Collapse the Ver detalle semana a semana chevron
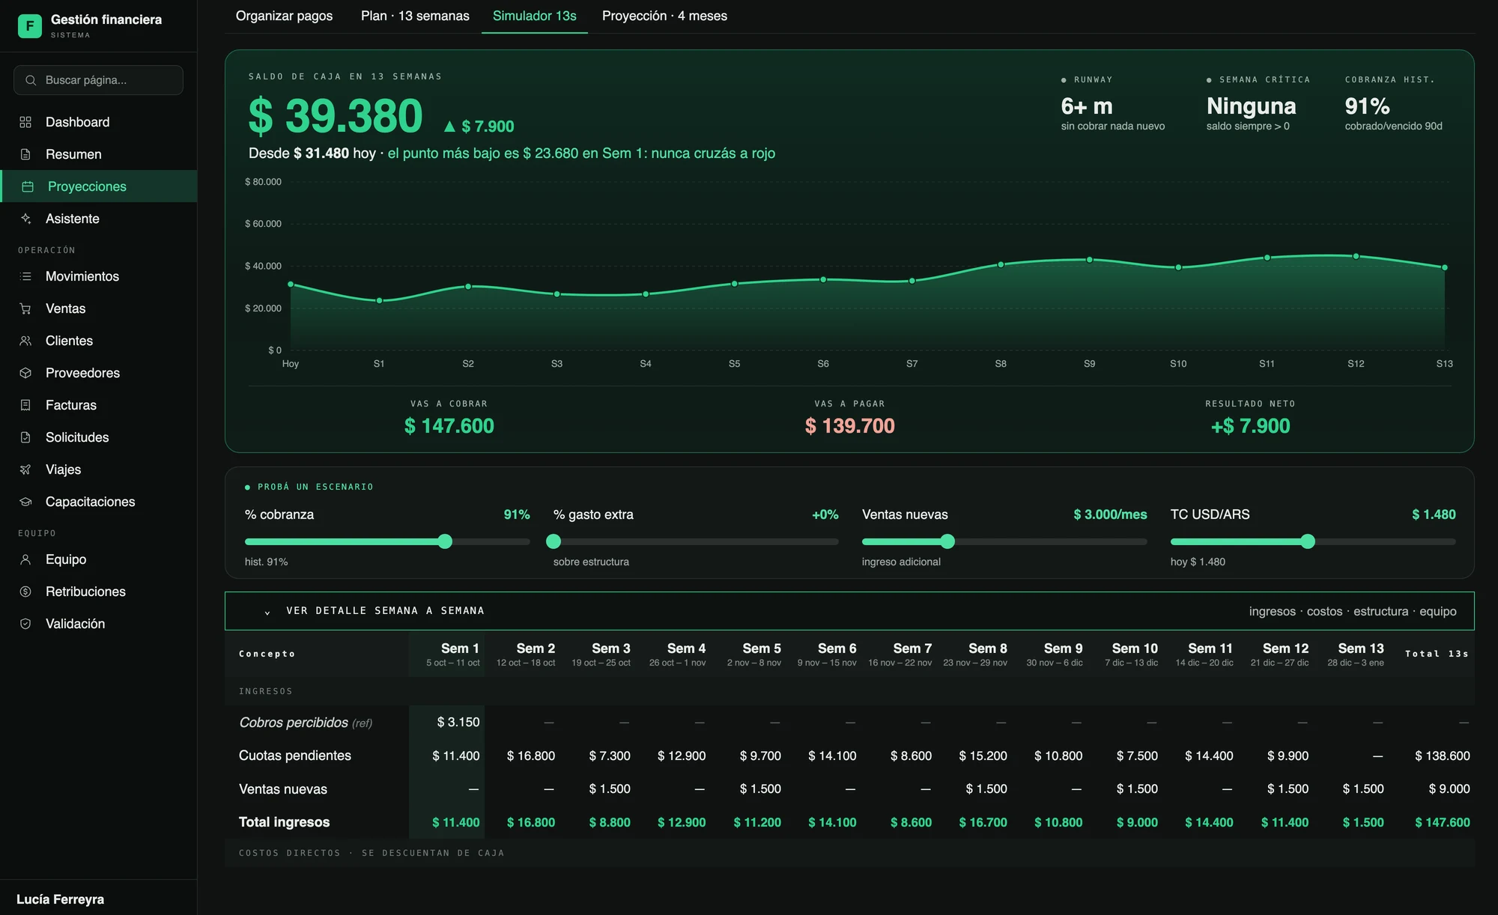This screenshot has width=1498, height=915. click(x=267, y=612)
